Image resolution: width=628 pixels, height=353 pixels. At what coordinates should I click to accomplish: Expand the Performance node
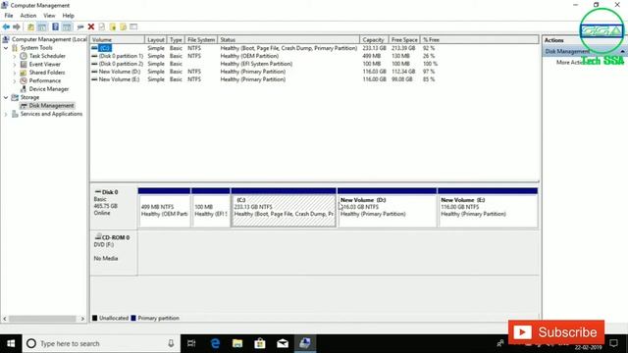coord(15,80)
